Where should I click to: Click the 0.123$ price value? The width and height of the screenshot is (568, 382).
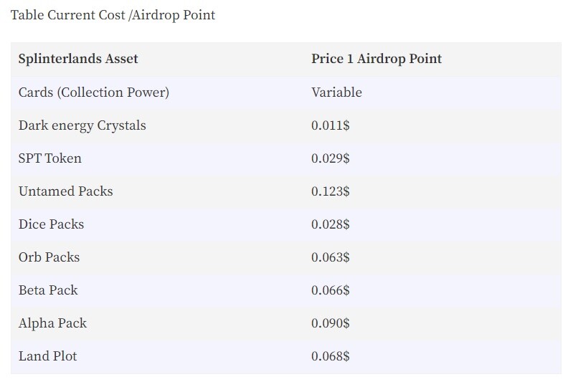tap(331, 191)
